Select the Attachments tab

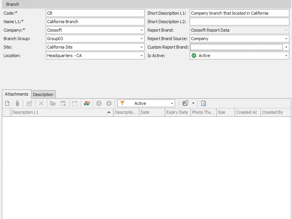(17, 94)
